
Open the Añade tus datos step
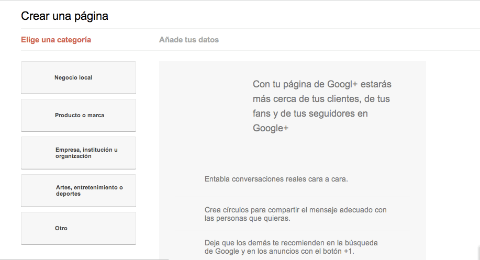pyautogui.click(x=189, y=40)
